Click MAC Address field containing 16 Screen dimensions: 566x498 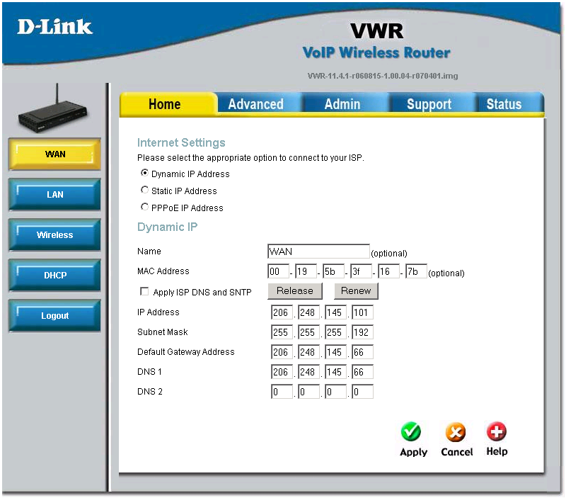click(388, 271)
